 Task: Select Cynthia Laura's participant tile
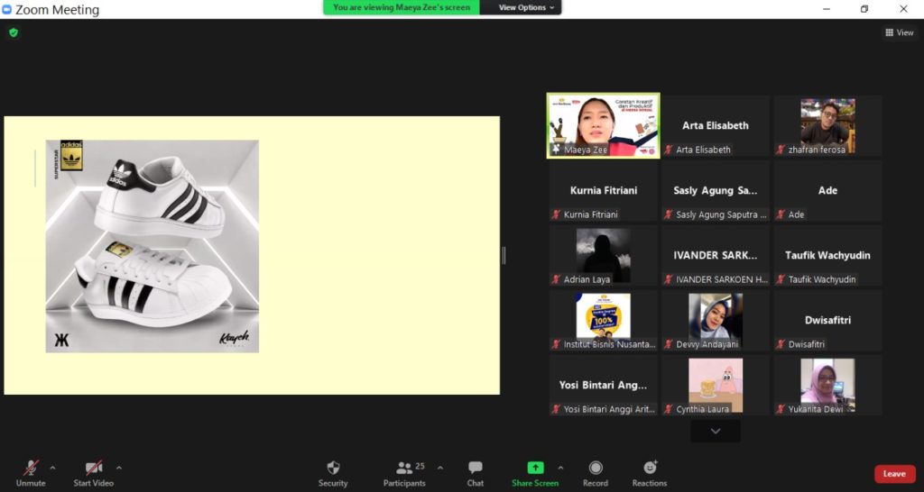(x=716, y=385)
